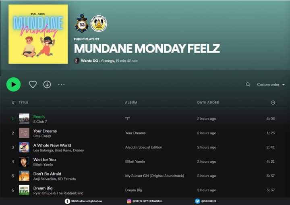Open the Aladdin Special Edition album
Screen dimensions: 290x205
coord(143,147)
